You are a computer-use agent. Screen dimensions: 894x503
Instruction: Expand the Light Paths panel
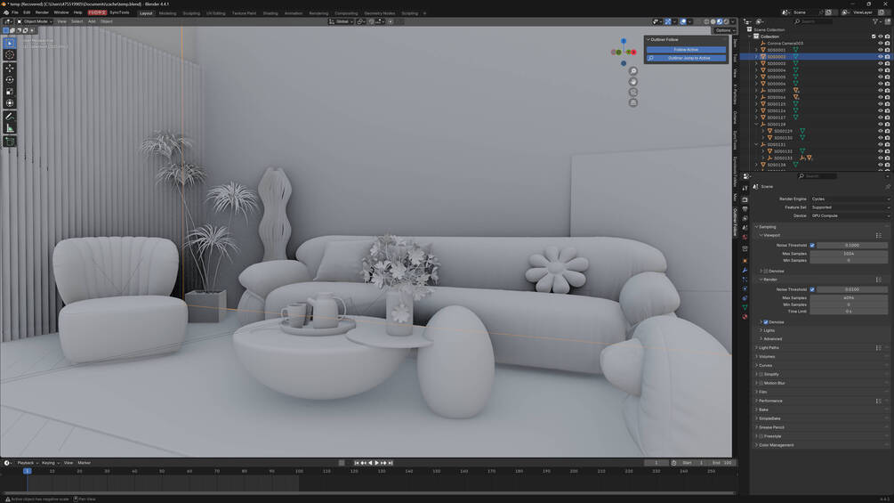[x=769, y=348]
